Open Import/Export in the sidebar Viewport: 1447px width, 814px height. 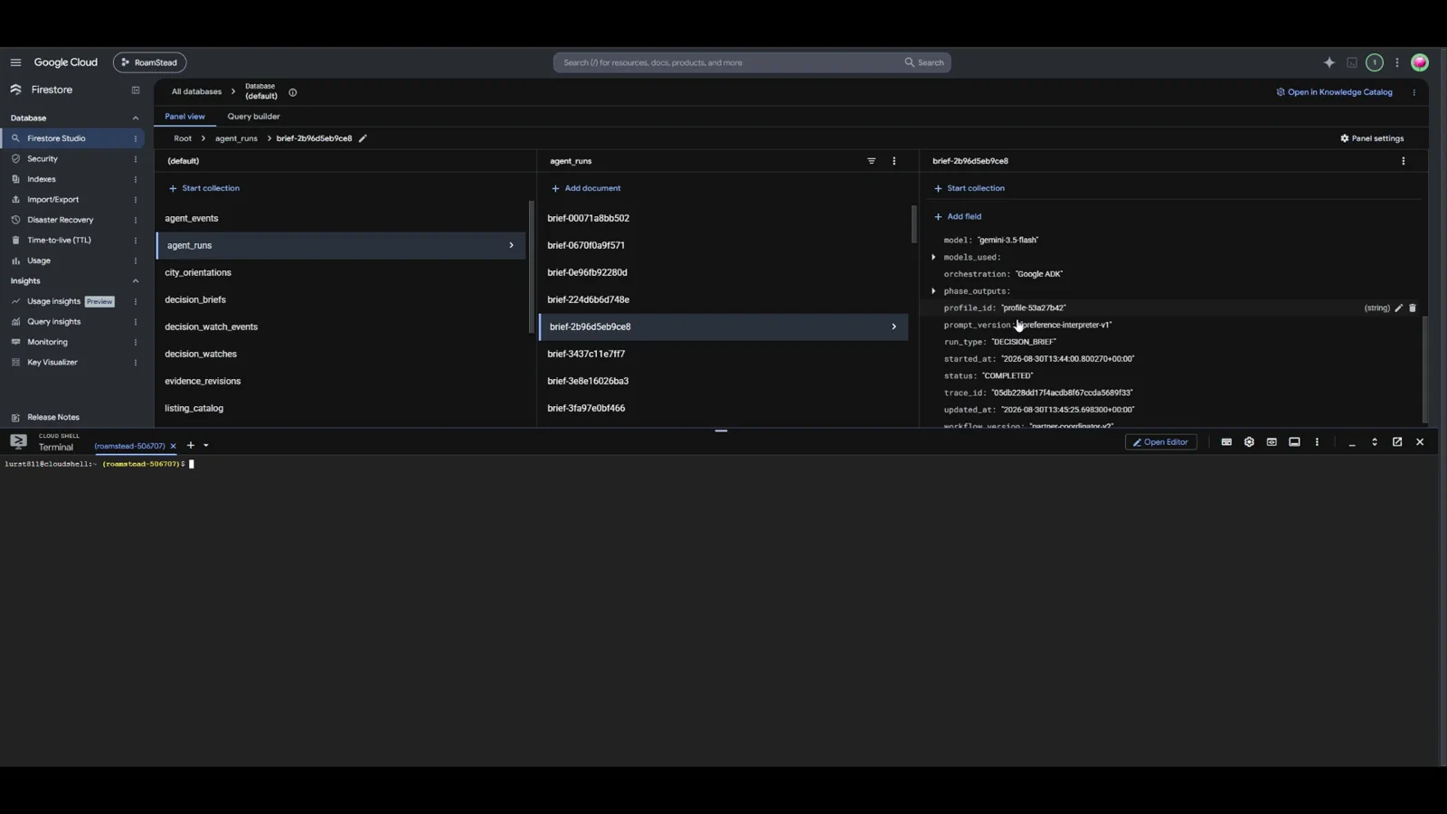(52, 200)
